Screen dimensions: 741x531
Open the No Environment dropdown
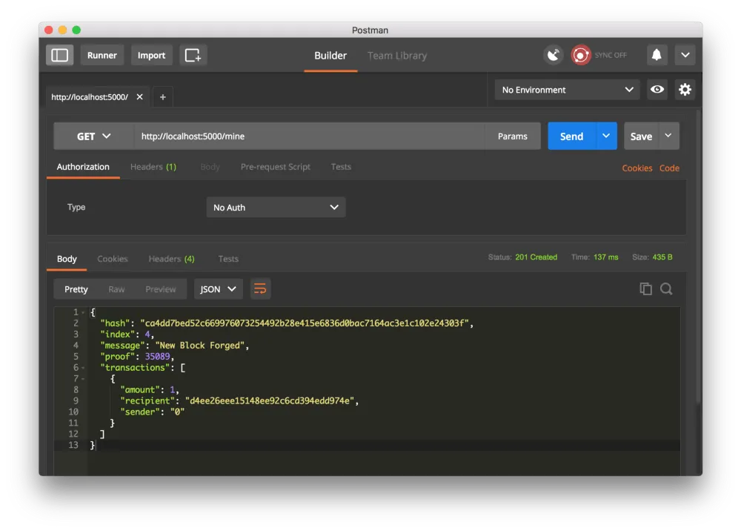[566, 89]
